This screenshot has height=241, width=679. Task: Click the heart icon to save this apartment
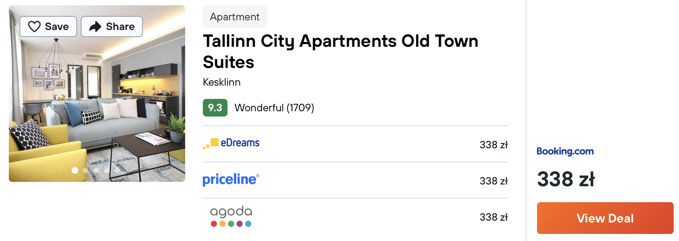coord(34,26)
